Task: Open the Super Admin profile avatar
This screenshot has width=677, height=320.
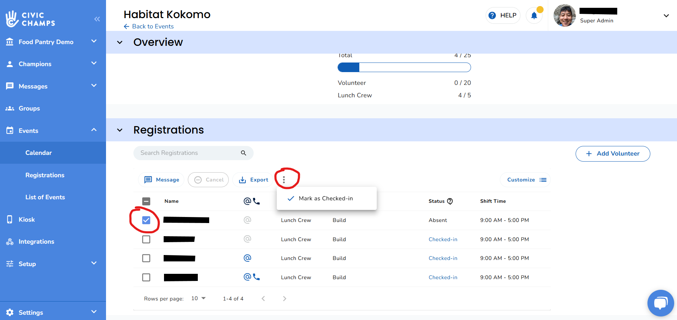Action: (x=565, y=15)
